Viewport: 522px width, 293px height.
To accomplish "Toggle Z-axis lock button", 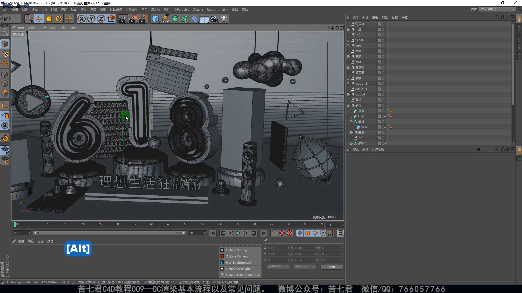I will click(101, 19).
